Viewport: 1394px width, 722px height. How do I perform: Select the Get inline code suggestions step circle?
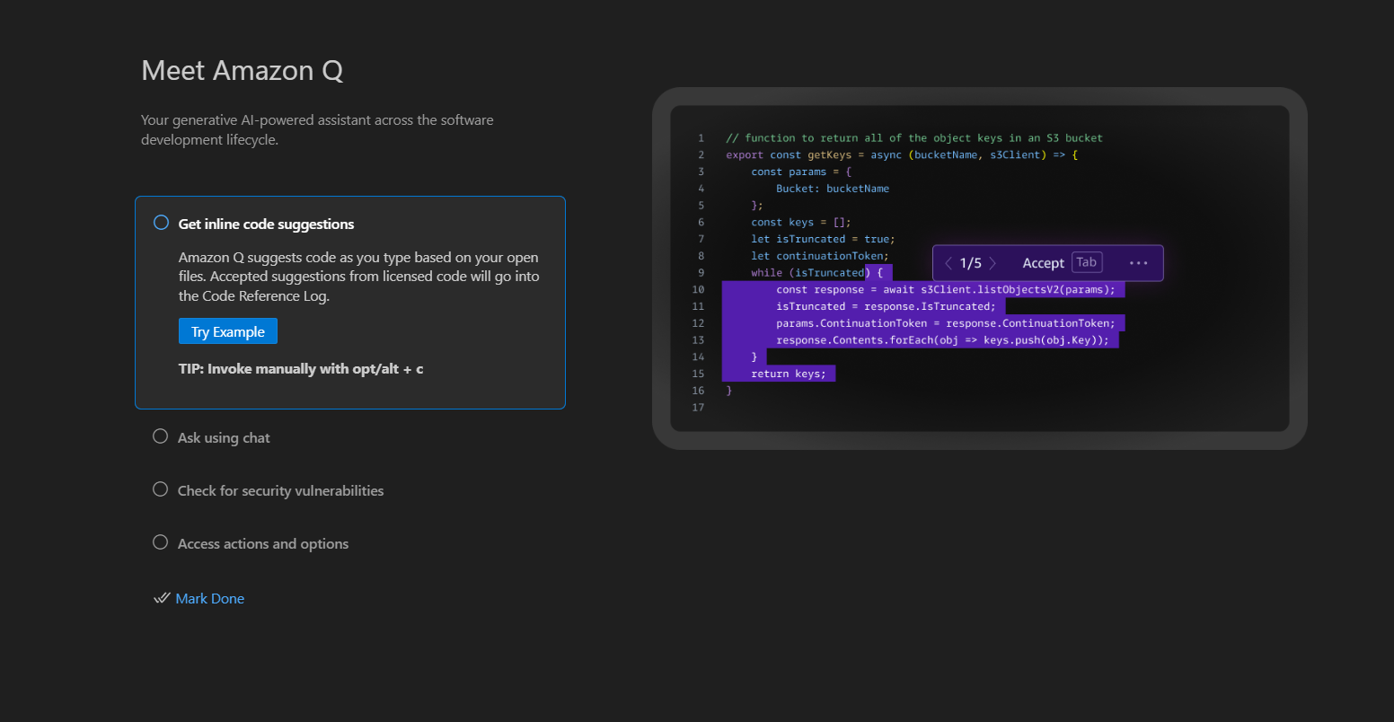tap(161, 223)
